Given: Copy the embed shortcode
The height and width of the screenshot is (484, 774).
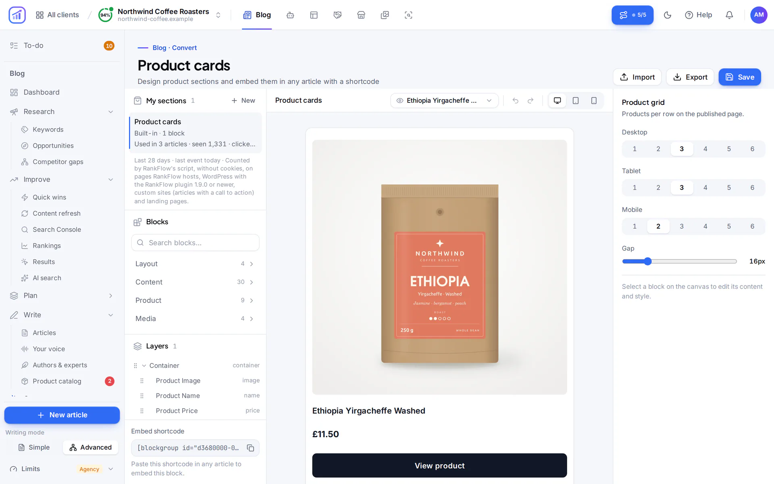Looking at the screenshot, I should pyautogui.click(x=250, y=448).
